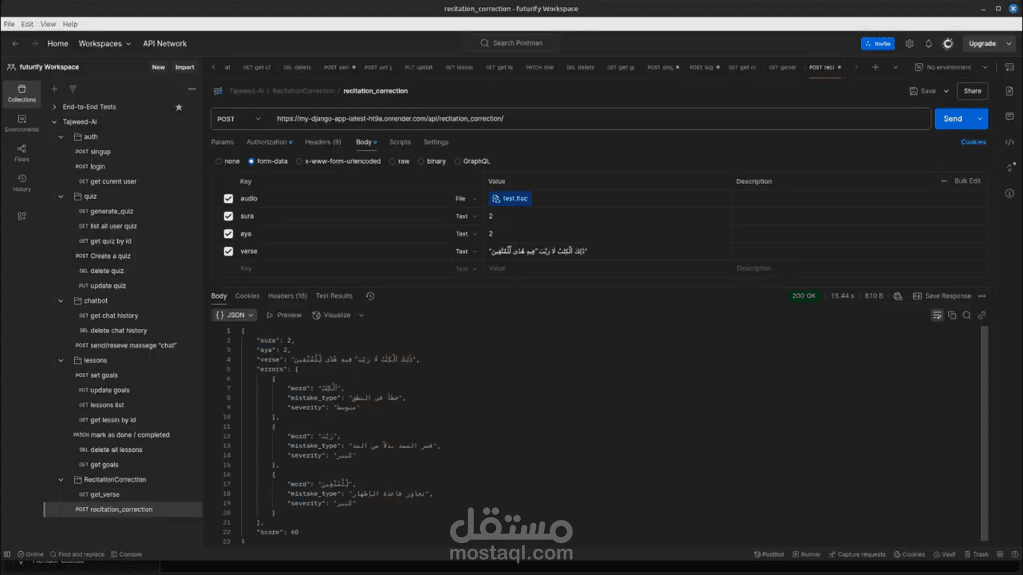Star the End-to-End Tests collection
The image size is (1023, 575).
click(179, 107)
